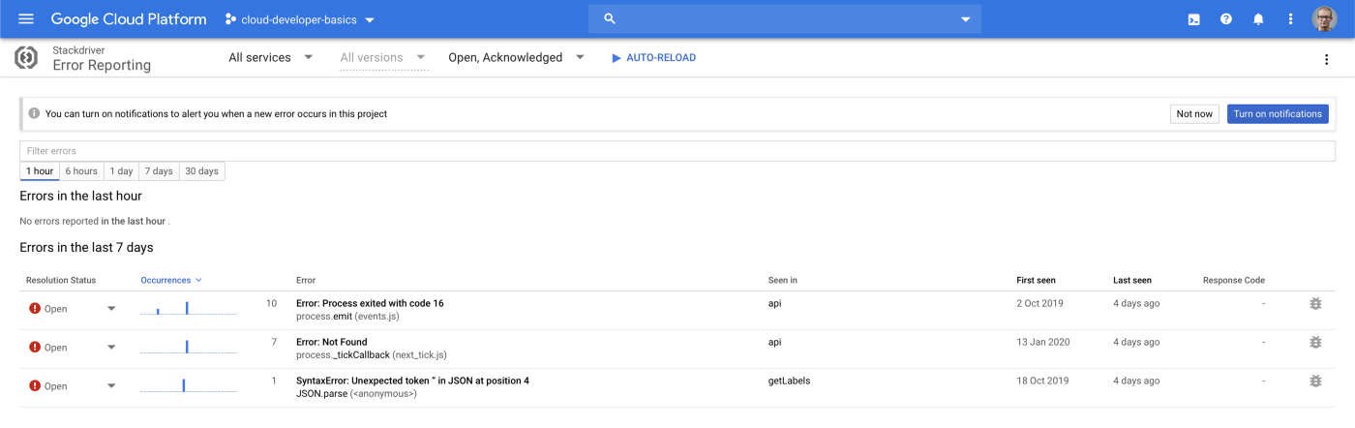The width and height of the screenshot is (1355, 428).
Task: Open the header three-dot settings menu
Action: (1290, 19)
